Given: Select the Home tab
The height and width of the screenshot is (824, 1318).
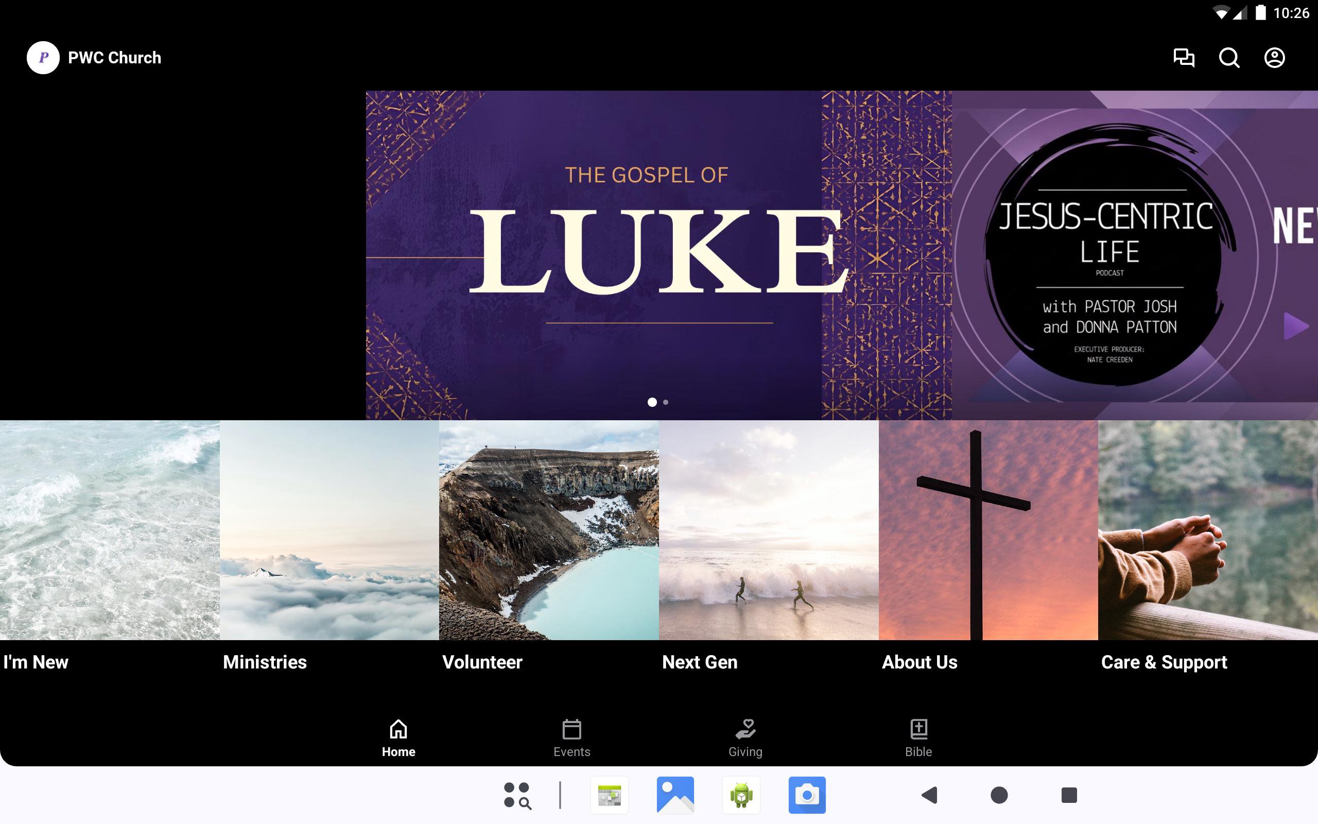Looking at the screenshot, I should tap(398, 738).
